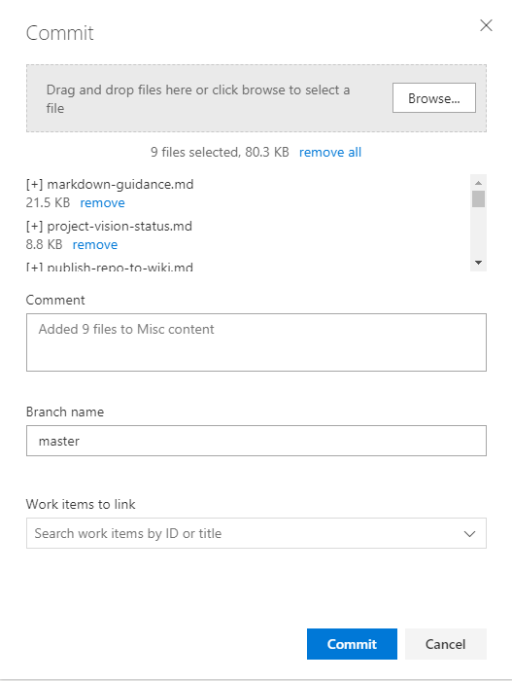Click the drag and drop files area
This screenshot has height=681, width=512.
(256, 98)
